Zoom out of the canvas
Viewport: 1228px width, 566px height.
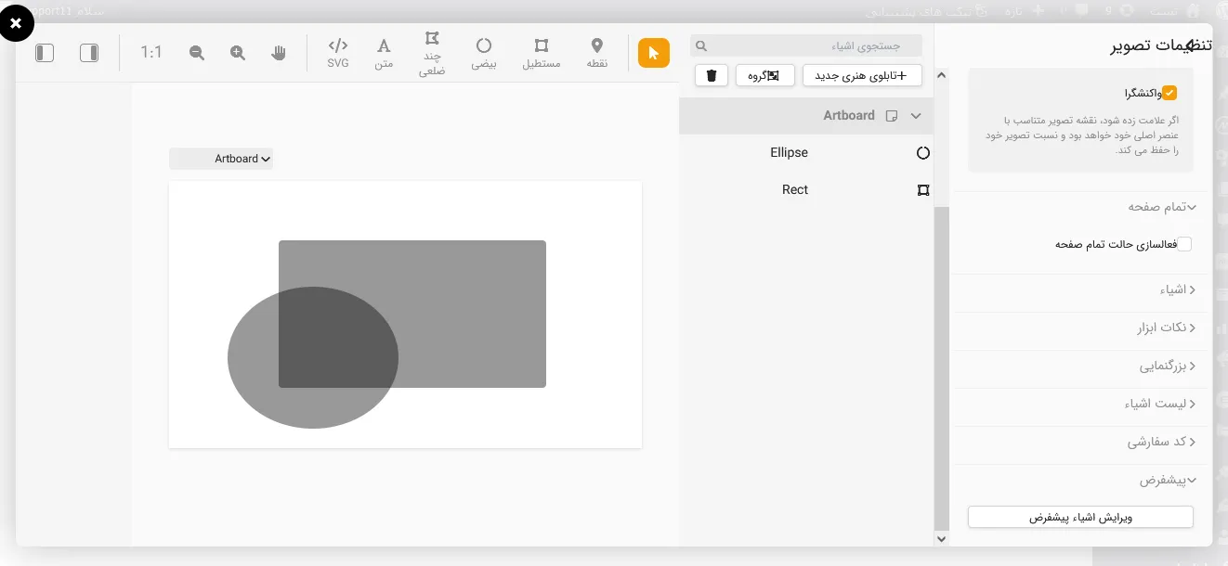pos(197,53)
